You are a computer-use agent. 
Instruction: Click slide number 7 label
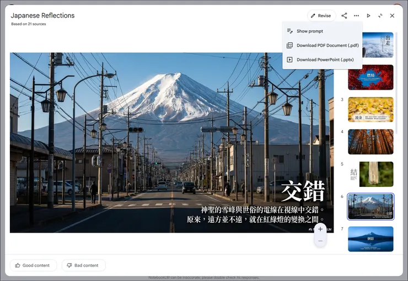[342, 229]
